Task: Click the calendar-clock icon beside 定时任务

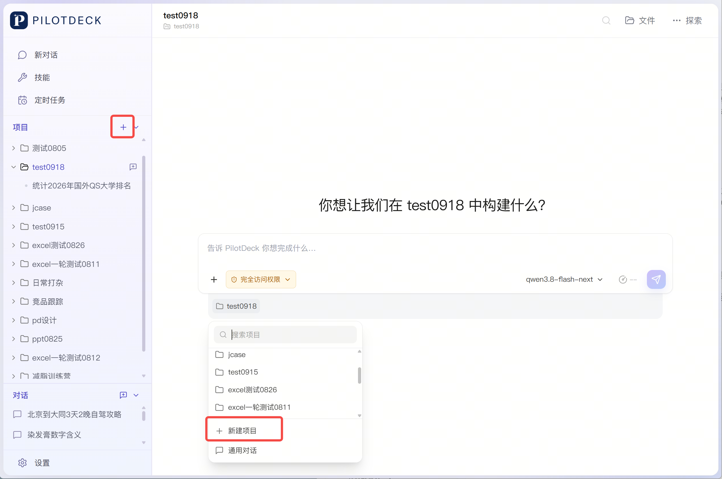Action: pos(22,100)
